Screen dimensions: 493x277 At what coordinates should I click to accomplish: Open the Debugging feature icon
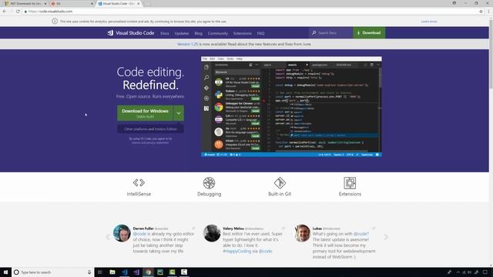pos(209,183)
